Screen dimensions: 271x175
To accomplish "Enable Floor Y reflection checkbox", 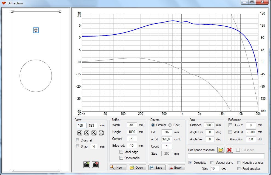I will pos(230,125).
